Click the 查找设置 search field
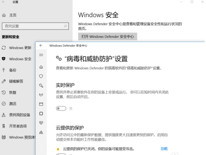The image size is (206, 155). coord(35,26)
